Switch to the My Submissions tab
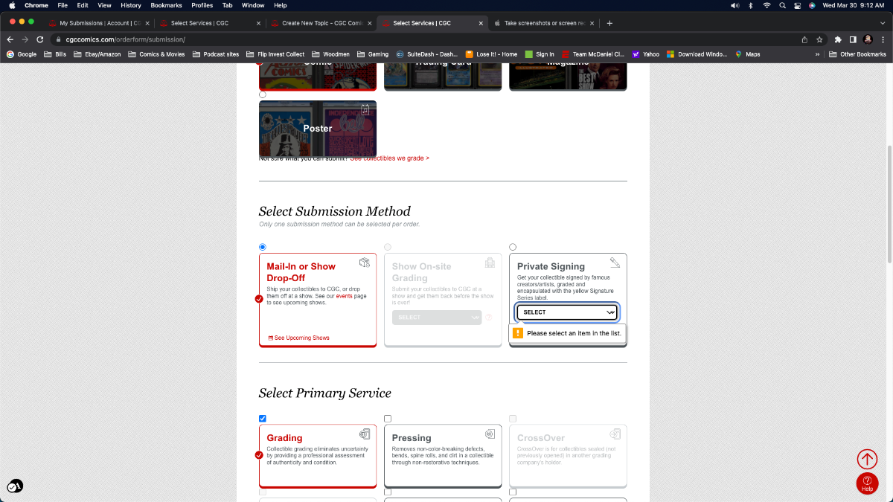Viewport: 893px width, 502px height. [x=100, y=23]
